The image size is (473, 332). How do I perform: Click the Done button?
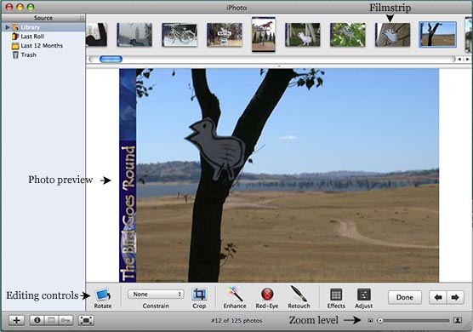tap(405, 298)
